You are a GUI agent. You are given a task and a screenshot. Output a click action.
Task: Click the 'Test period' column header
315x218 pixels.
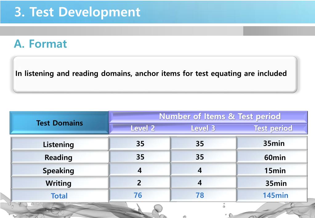[x=273, y=128]
